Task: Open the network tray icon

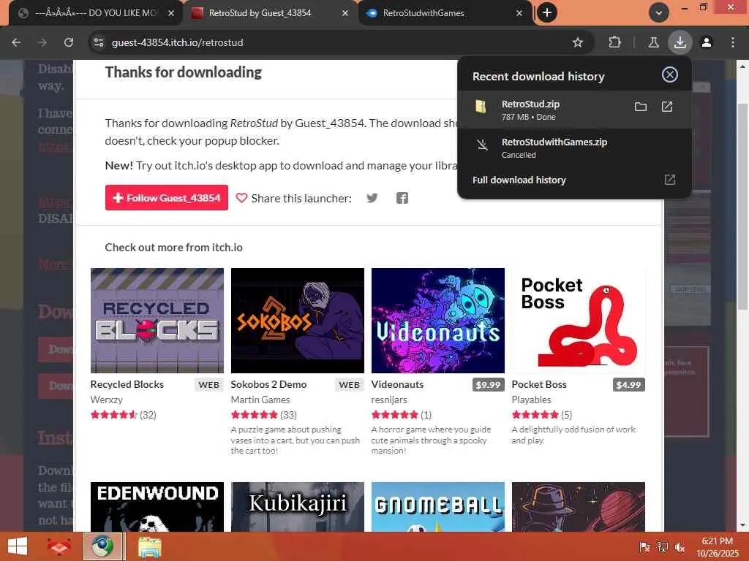Action: (x=662, y=547)
